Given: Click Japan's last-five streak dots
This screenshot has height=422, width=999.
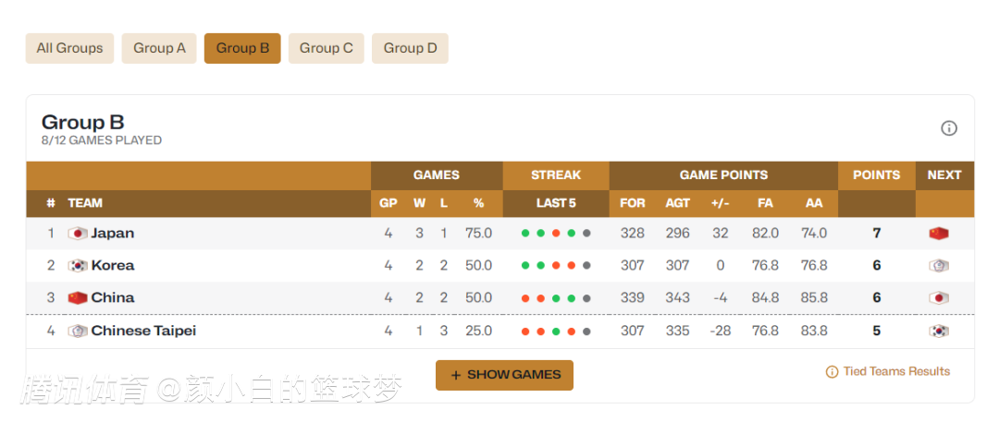Looking at the screenshot, I should click(x=556, y=234).
